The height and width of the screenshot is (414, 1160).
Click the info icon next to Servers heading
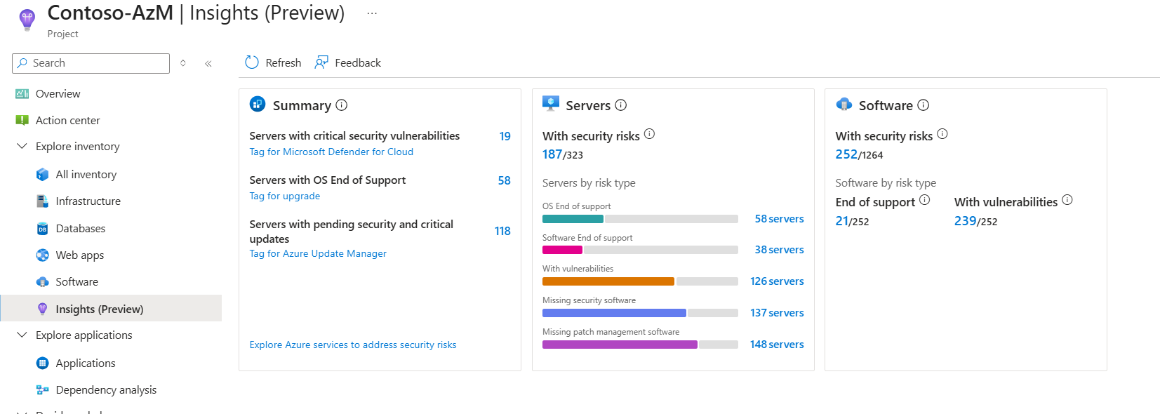coord(621,105)
